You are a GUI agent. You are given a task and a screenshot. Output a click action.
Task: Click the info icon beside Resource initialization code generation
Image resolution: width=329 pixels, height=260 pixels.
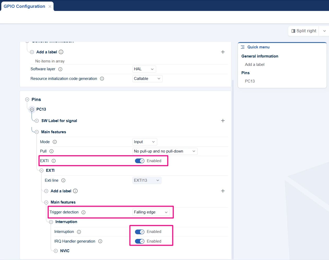click(102, 79)
